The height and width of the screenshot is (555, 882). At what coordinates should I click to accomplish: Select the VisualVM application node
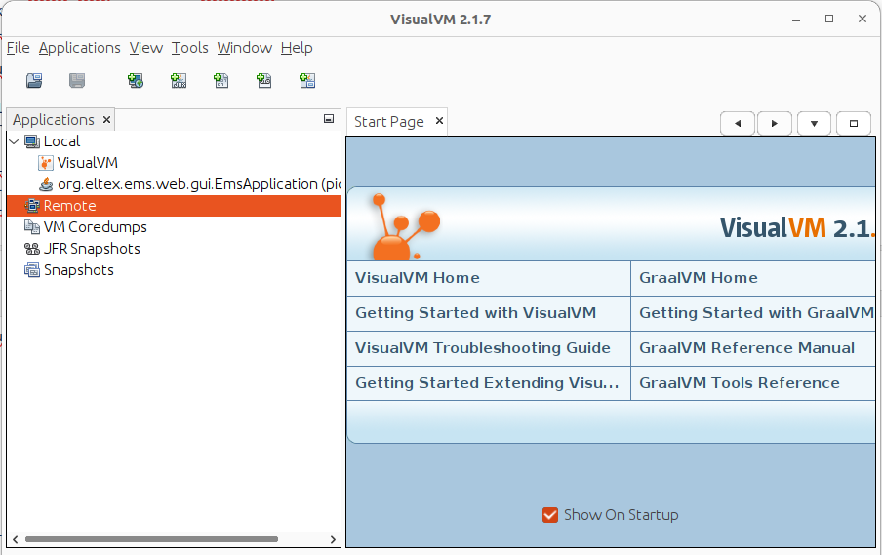click(x=87, y=163)
